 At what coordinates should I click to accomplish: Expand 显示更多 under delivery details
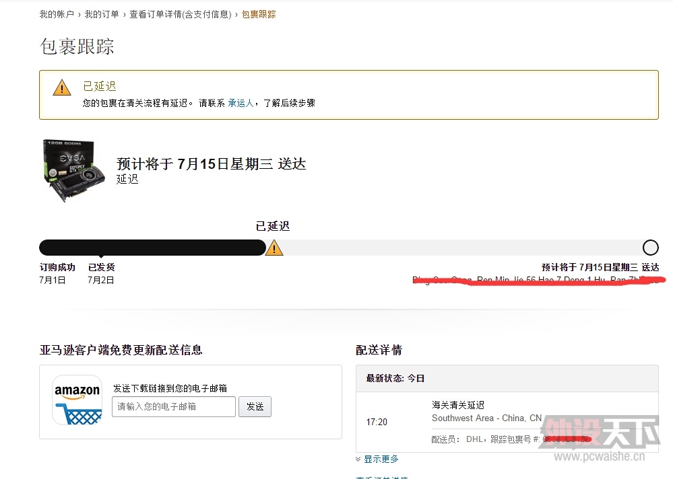coord(381,459)
